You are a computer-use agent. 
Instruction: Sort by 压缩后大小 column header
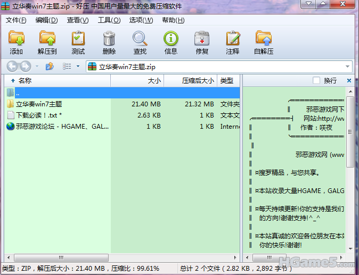pyautogui.click(x=191, y=80)
